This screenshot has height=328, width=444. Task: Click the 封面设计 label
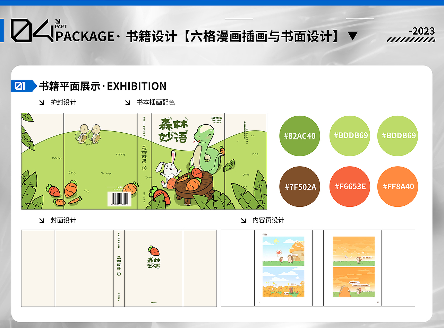click(63, 220)
